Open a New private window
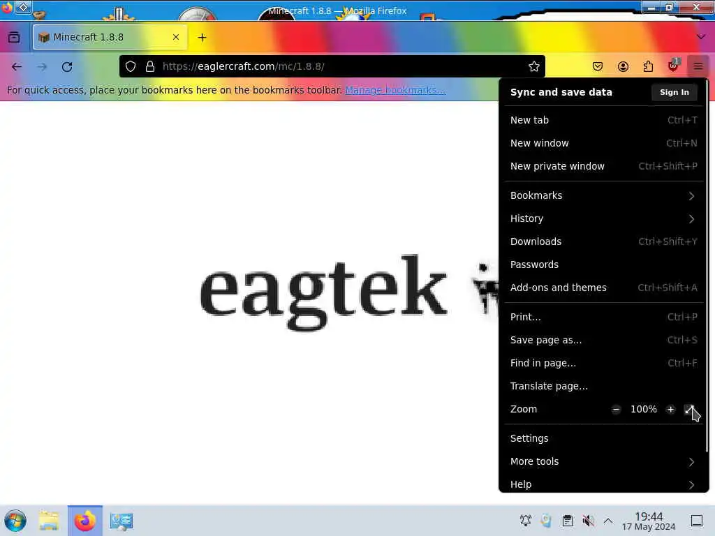The width and height of the screenshot is (715, 536). tap(604, 166)
